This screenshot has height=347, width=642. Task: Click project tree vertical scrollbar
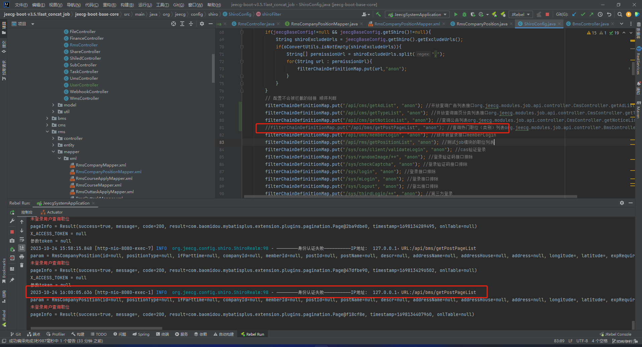point(213,68)
